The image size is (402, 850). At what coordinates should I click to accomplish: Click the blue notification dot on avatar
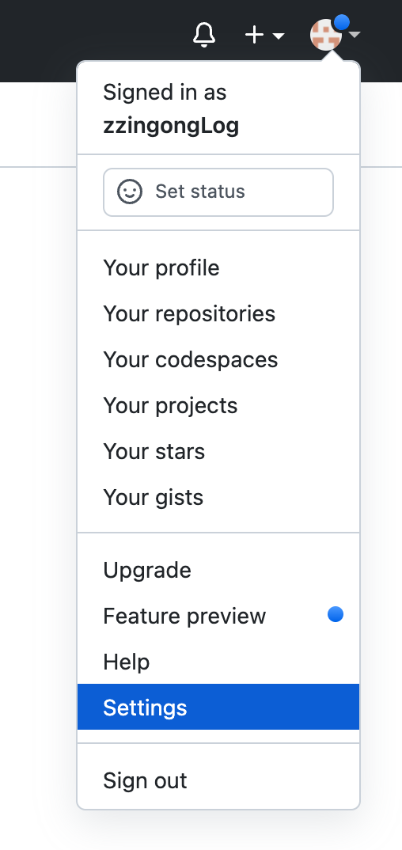point(341,22)
